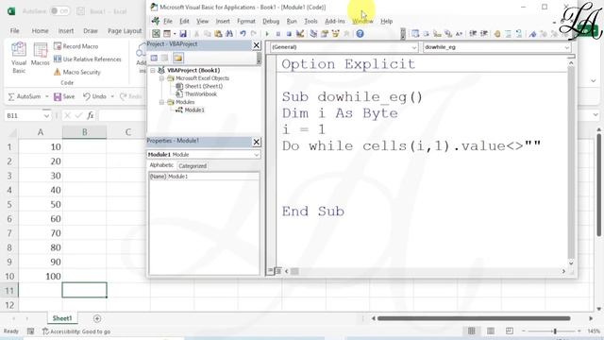Collapse the VBAProject (Book1) tree node
The width and height of the screenshot is (604, 340).
pos(153,70)
